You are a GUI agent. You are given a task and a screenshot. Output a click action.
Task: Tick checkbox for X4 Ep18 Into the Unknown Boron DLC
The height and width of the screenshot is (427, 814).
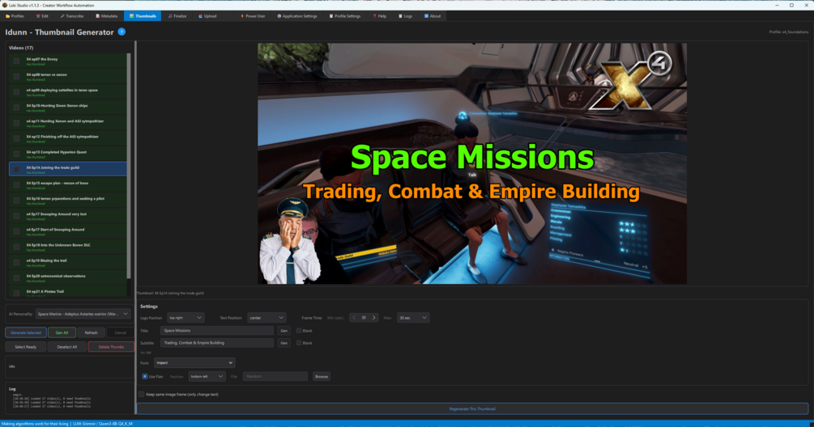click(17, 247)
